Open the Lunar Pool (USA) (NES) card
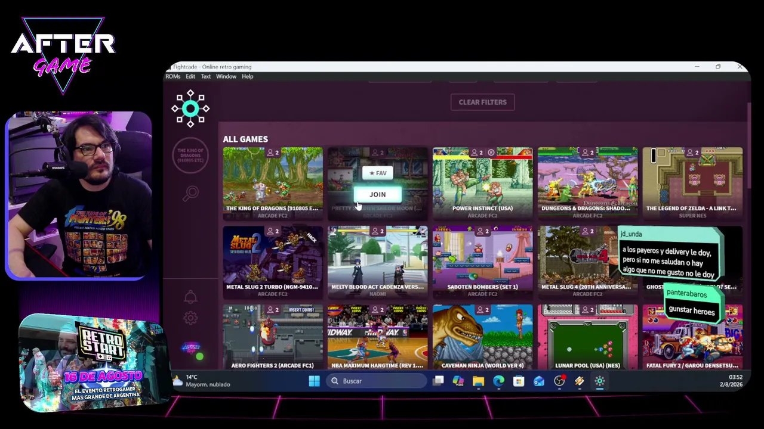The height and width of the screenshot is (429, 764). pos(588,337)
